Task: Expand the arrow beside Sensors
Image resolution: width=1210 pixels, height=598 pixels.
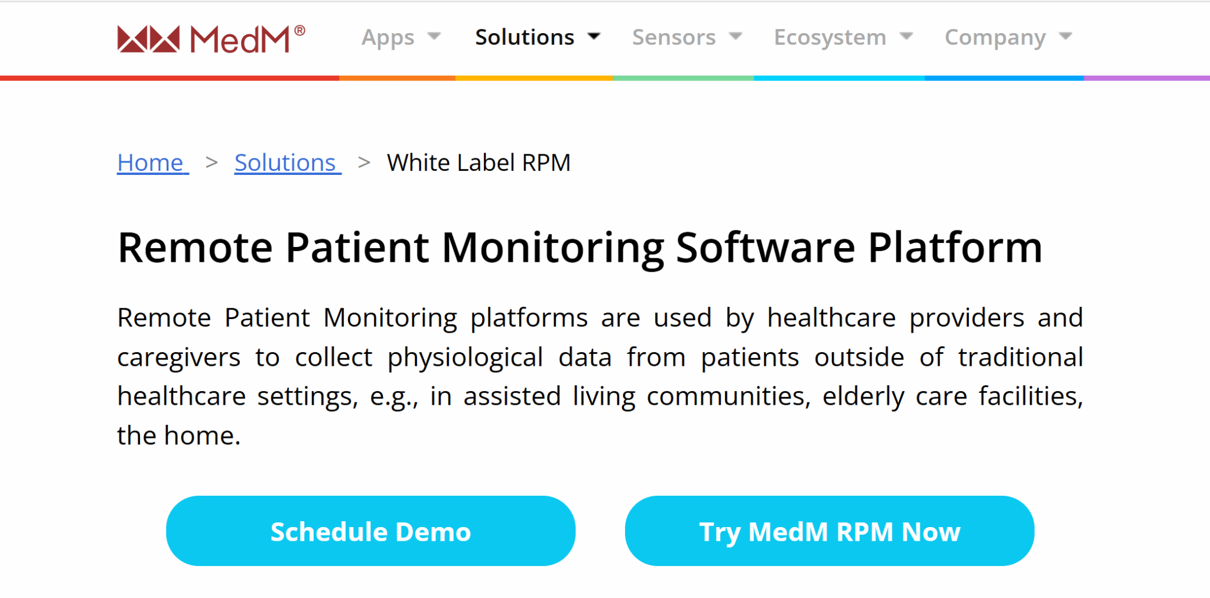Action: [736, 37]
